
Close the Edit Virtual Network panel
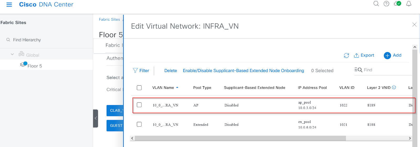414,25
